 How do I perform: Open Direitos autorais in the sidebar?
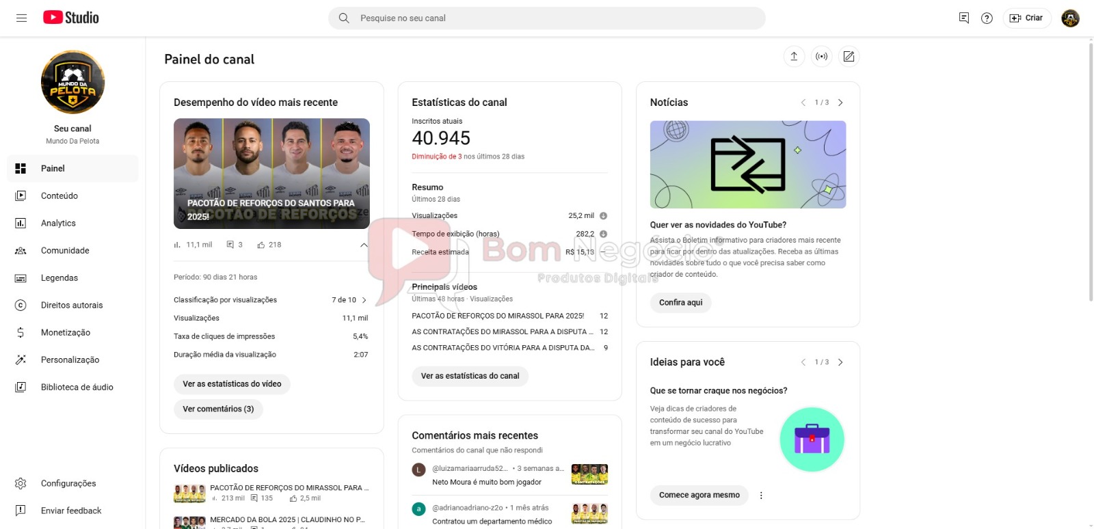[72, 305]
